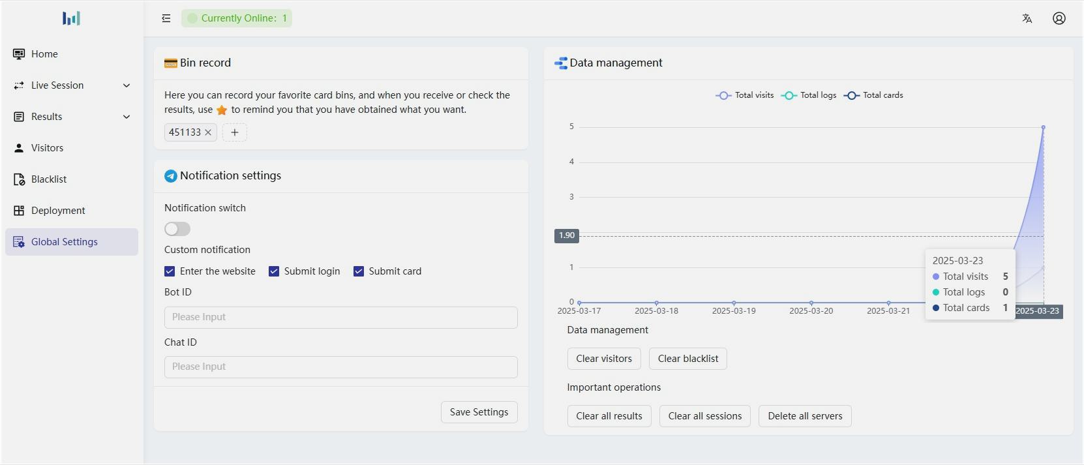Open the user account menu icon
The width and height of the screenshot is (1084, 465).
point(1059,18)
